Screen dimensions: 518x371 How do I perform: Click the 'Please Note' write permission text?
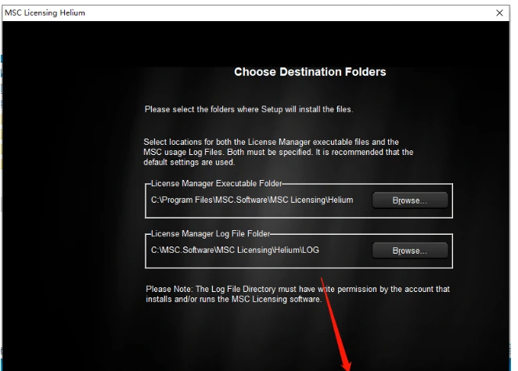(x=297, y=294)
